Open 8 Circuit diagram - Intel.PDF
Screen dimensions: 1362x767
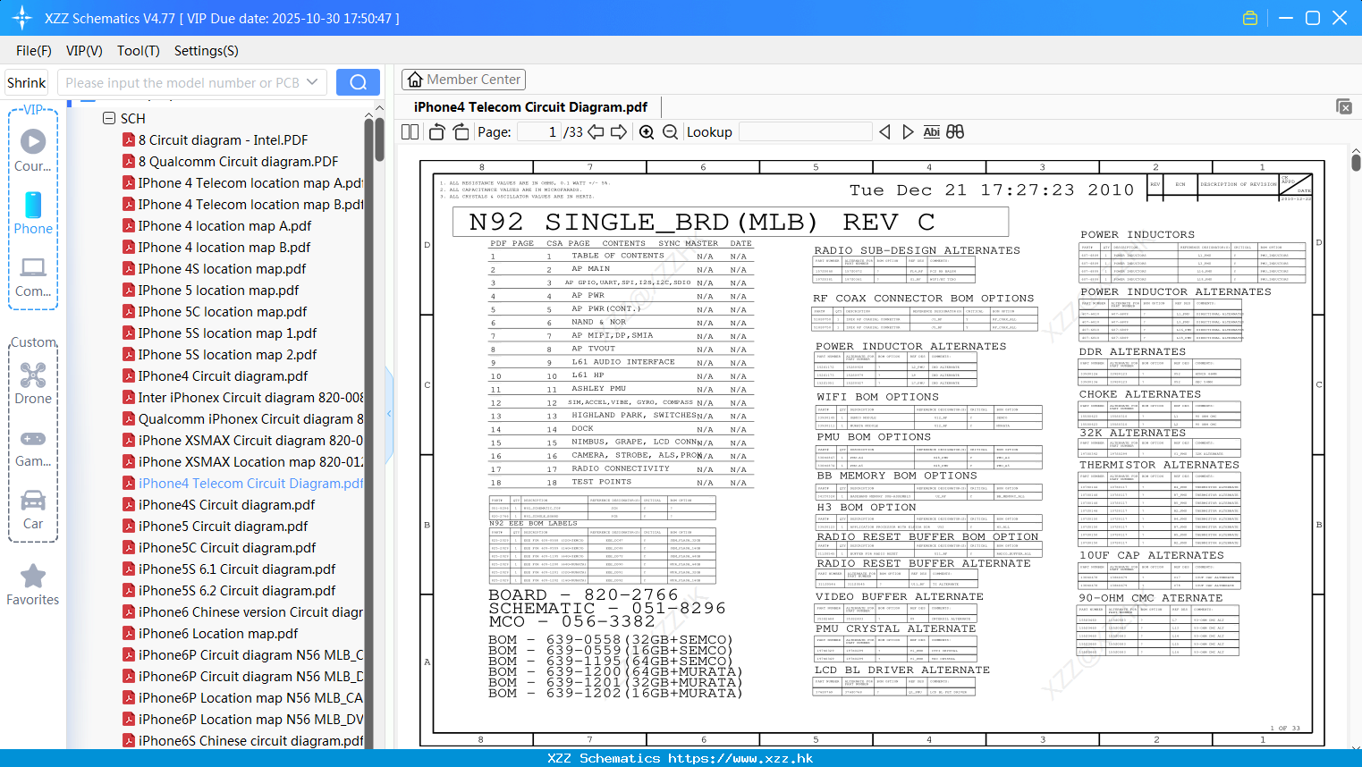pos(223,140)
